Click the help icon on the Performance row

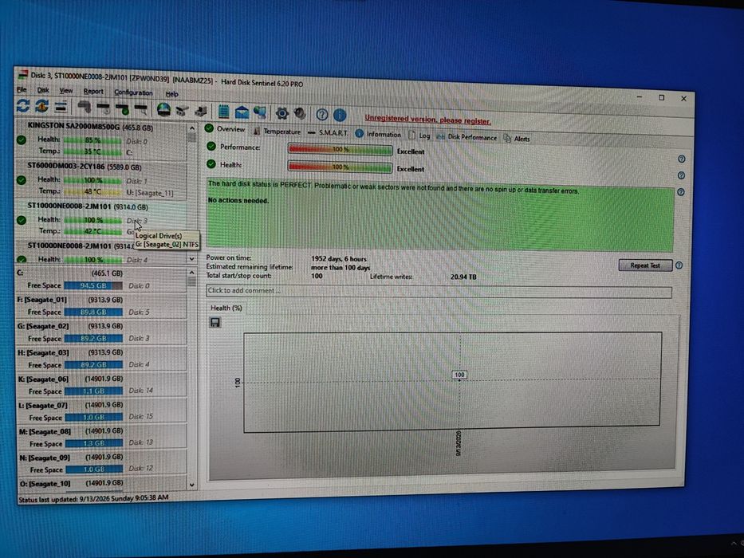point(682,159)
